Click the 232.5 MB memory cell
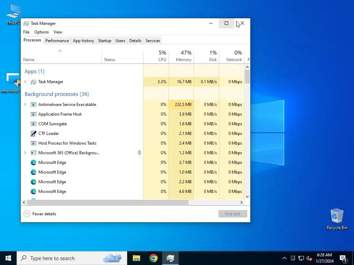This screenshot has height=265, width=354. click(181, 105)
